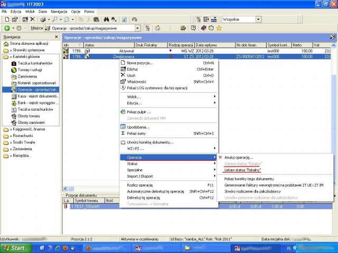Viewport: 338px width, 253px height.
Task: Select Utwórz korektę dokumentu...
Action: (168, 142)
